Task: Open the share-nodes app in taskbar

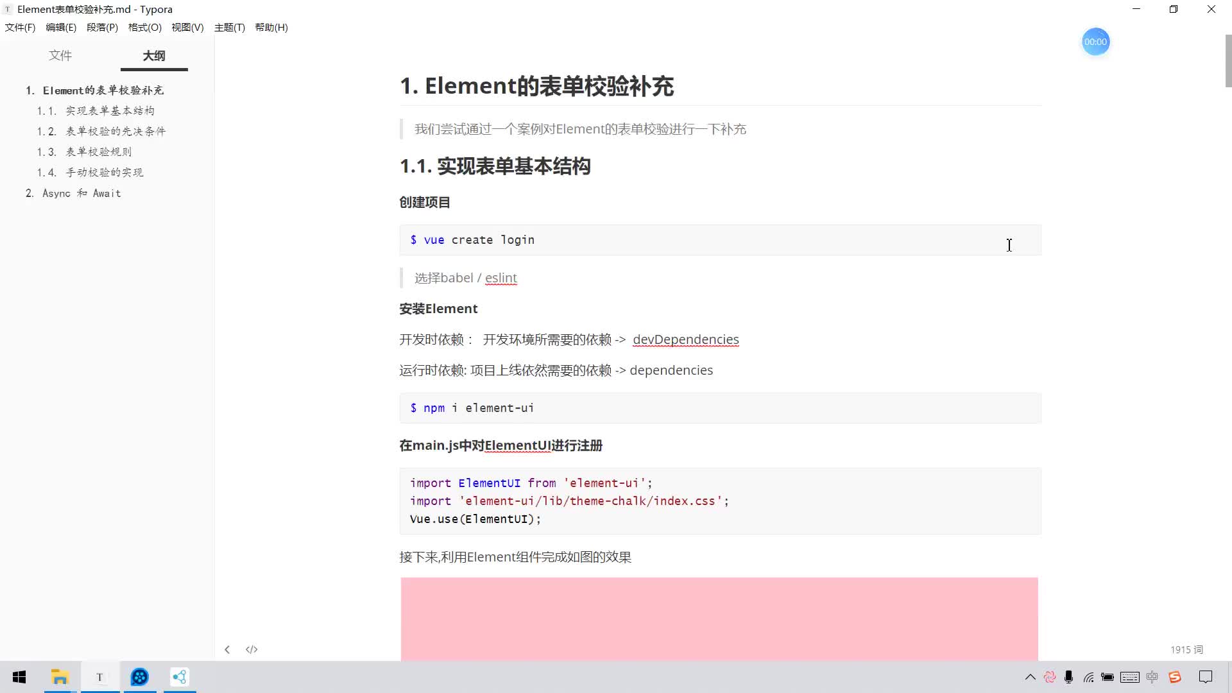Action: [179, 677]
